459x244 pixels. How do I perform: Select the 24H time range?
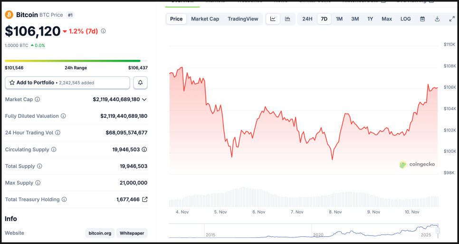(x=307, y=19)
